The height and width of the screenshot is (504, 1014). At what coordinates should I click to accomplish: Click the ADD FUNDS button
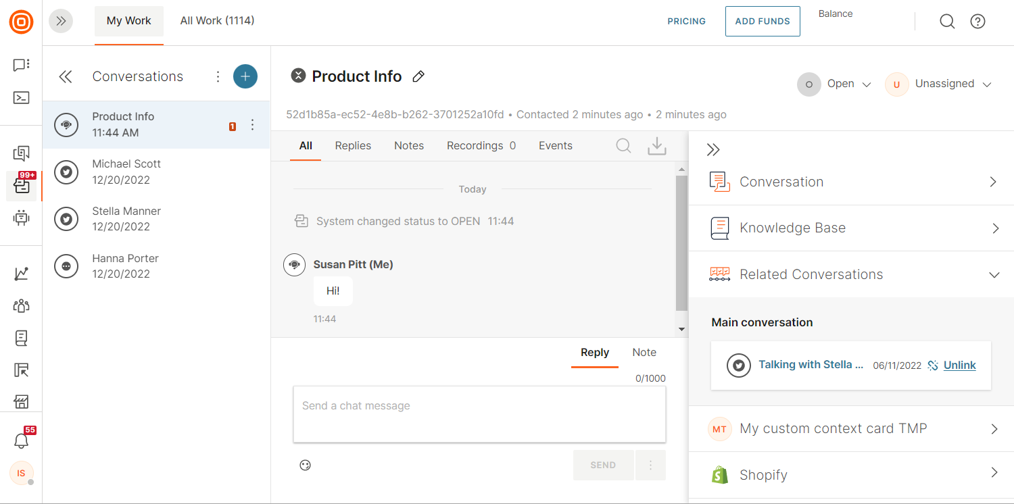coord(762,22)
